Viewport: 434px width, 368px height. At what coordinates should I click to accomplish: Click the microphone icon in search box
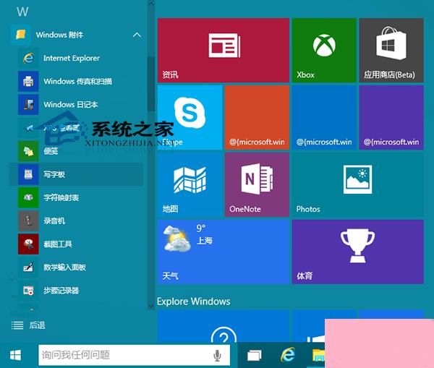[217, 355]
